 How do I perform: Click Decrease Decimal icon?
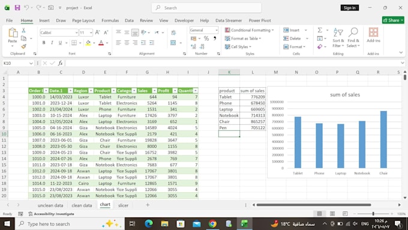pos(202,47)
